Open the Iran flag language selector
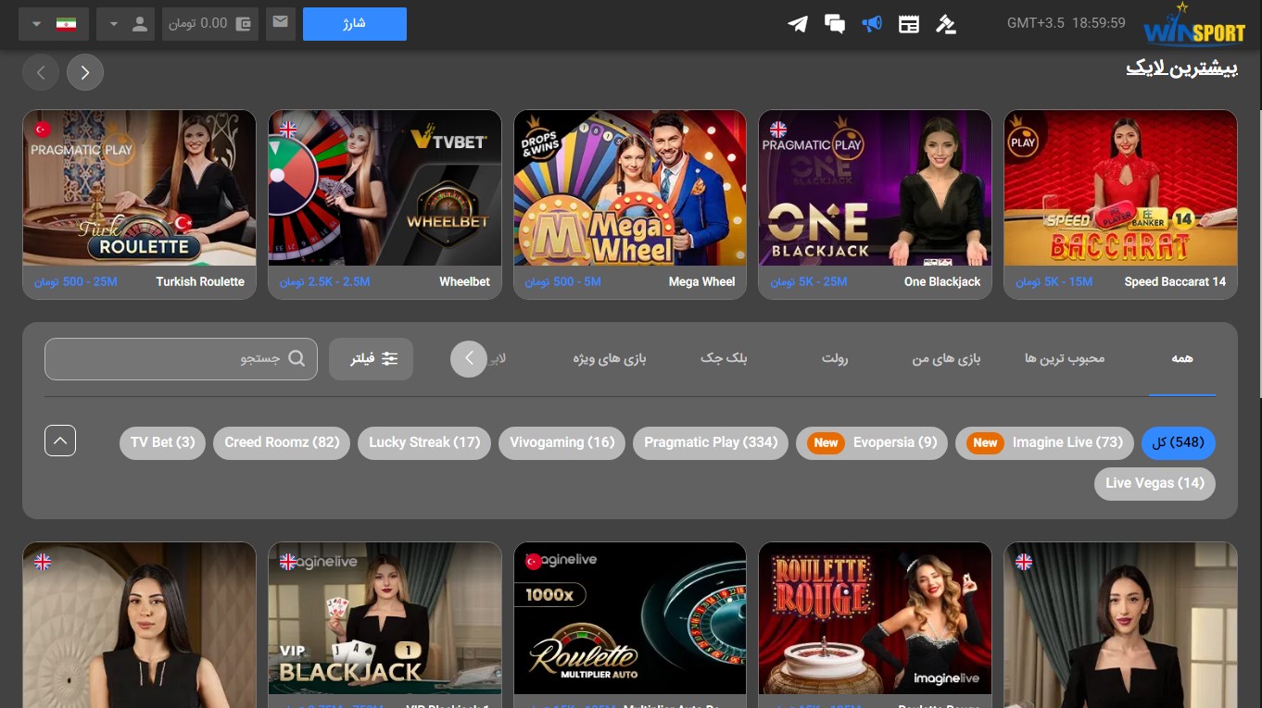Screen dimensions: 1262x708 coord(54,24)
